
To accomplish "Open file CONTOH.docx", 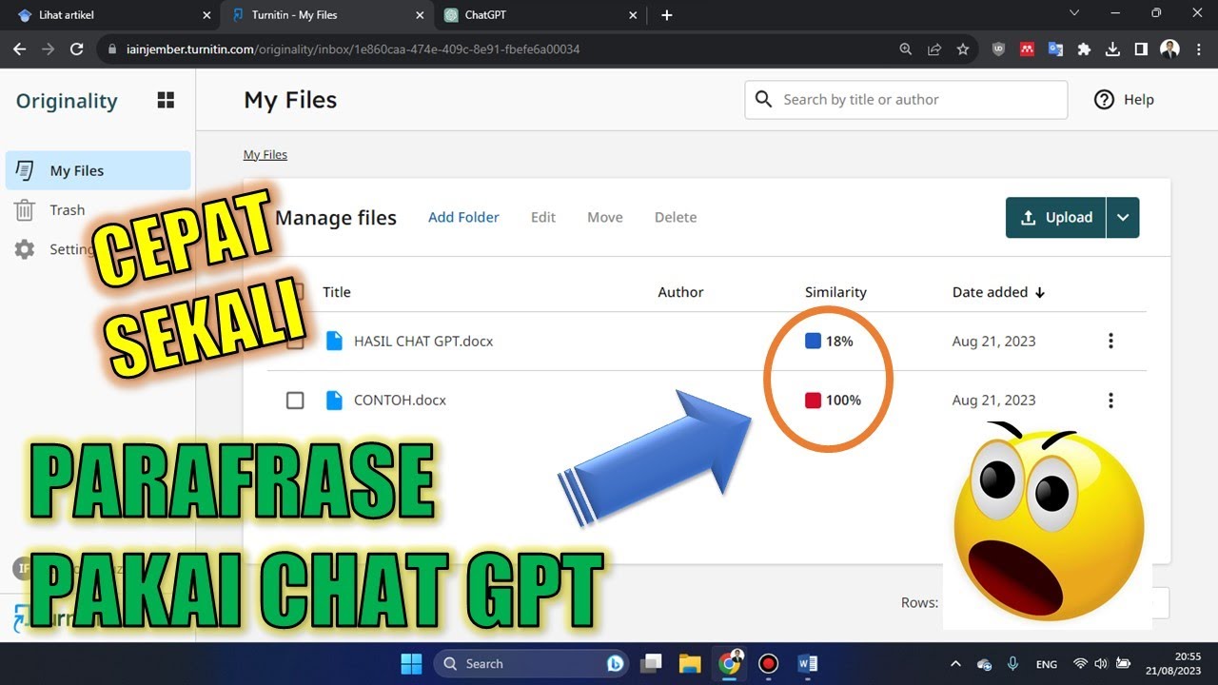I will point(400,401).
